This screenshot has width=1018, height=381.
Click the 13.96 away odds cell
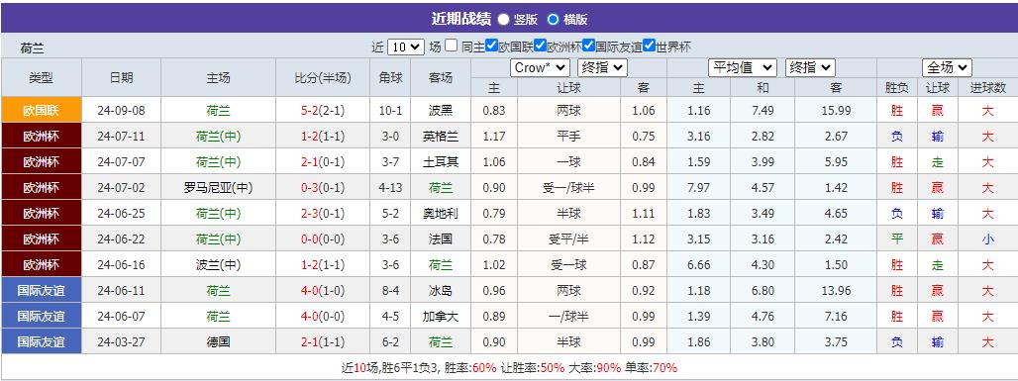[836, 291]
